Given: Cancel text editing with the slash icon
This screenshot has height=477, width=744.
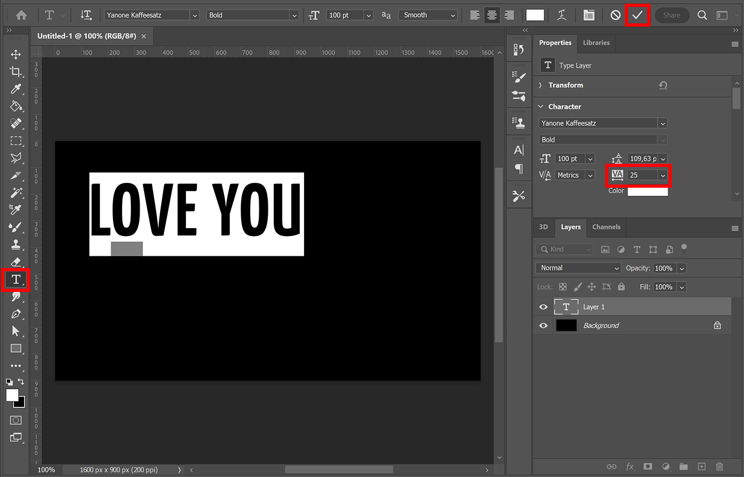Looking at the screenshot, I should (x=614, y=15).
